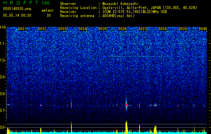The image size is (211, 134).
Task: Click time marker 0038
Action: [163, 29]
